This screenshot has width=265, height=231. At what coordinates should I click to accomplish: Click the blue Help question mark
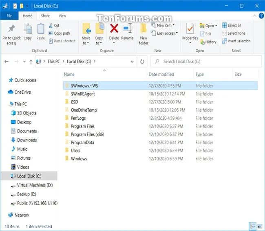(261, 16)
